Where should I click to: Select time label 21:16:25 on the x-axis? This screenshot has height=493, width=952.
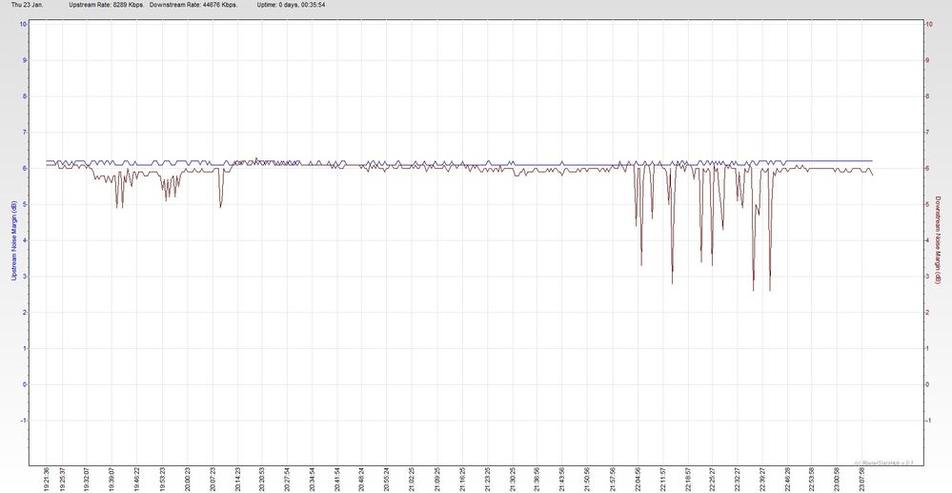tap(462, 479)
